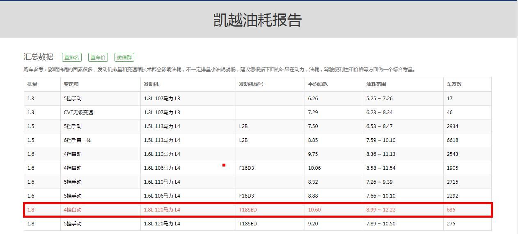Click the 汇总数据 section heading
This screenshot has width=518, height=234.
[x=38, y=57]
